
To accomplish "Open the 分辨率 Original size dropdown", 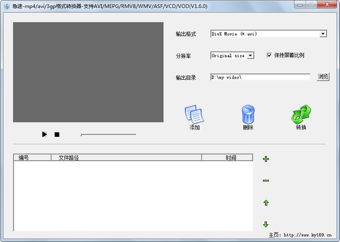I will (232, 55).
